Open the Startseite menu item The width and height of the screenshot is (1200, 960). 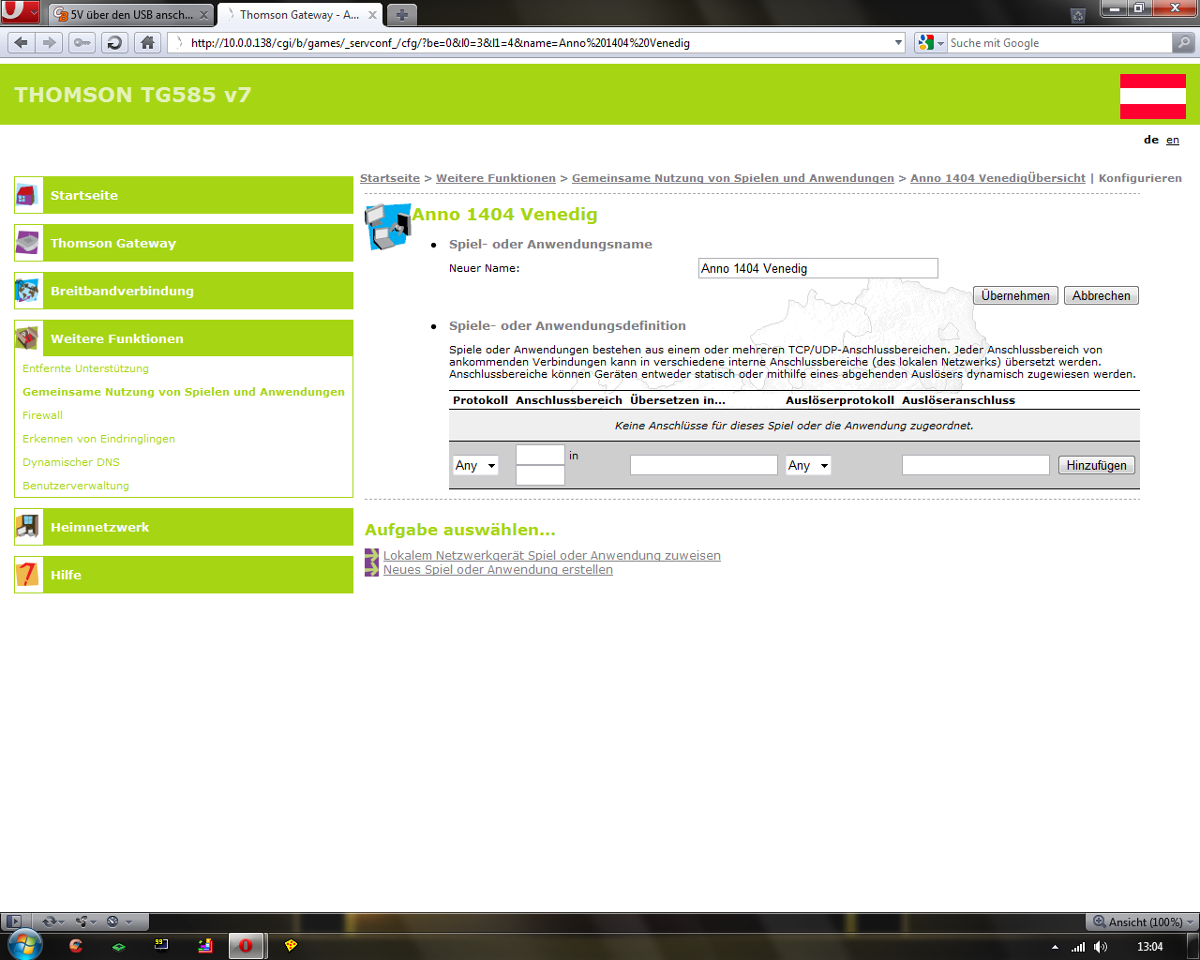pyautogui.click(x=184, y=195)
